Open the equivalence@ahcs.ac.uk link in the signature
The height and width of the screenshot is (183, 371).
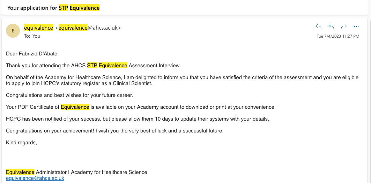(35, 178)
